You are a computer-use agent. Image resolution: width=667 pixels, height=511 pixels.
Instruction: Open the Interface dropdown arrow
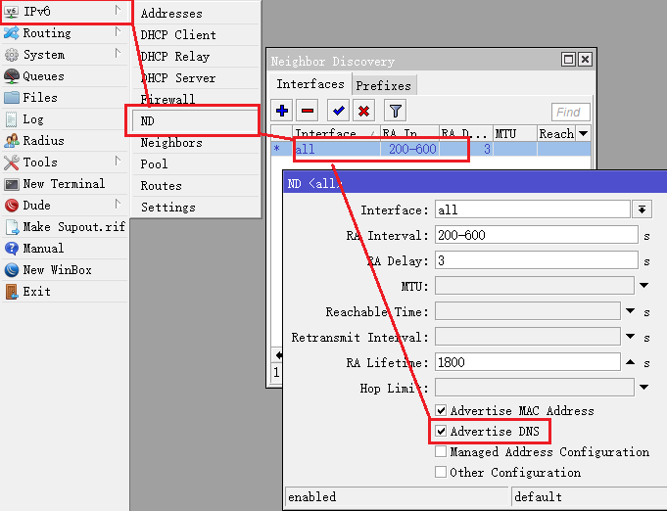(x=643, y=209)
